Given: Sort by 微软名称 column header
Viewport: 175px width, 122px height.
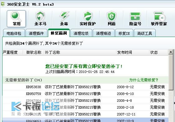Looking at the screenshot, I should click(x=34, y=52).
